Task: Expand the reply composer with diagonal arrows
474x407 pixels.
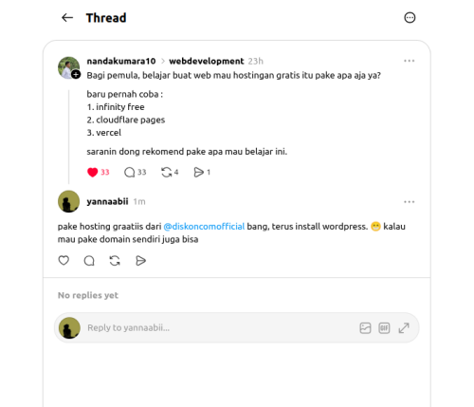Action: coord(404,328)
